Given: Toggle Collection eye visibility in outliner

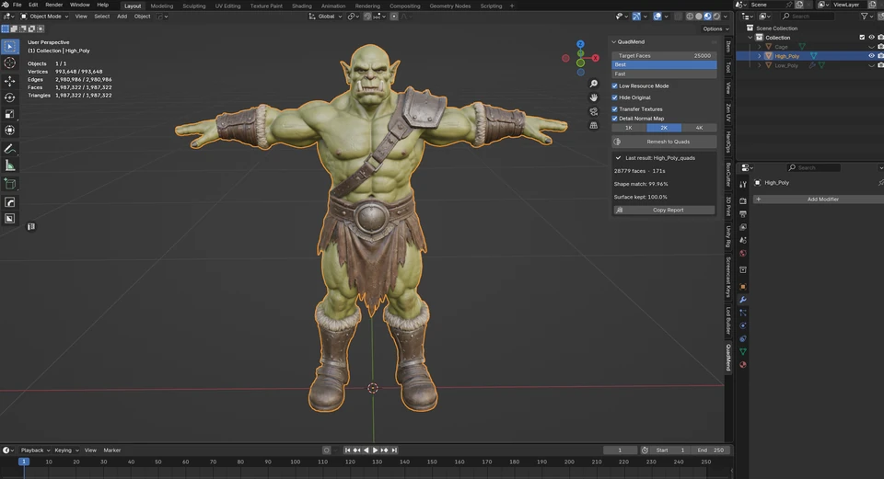Looking at the screenshot, I should (871, 37).
